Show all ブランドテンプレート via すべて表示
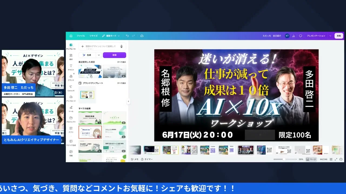Screen dimensions: 346x194 (121, 83)
